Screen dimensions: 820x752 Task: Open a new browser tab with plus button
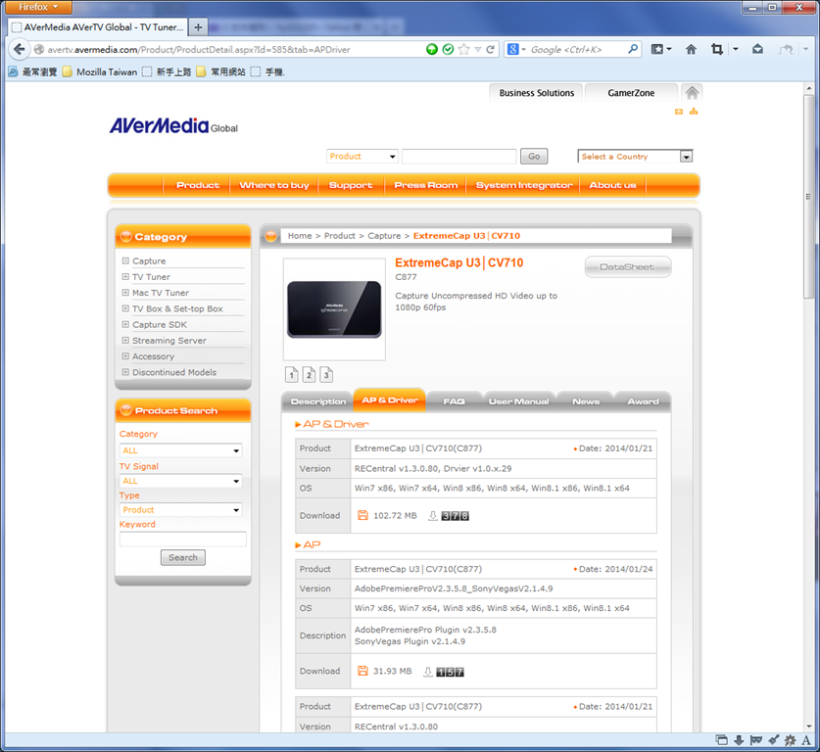(198, 27)
